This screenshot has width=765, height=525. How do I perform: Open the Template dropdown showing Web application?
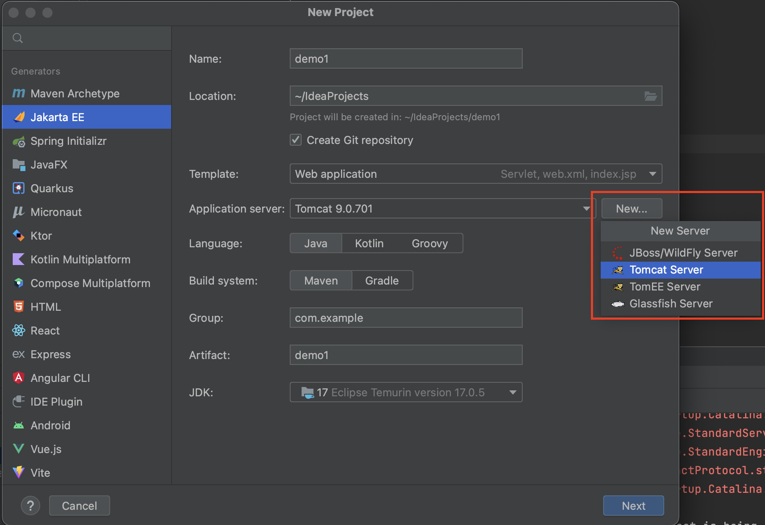click(x=476, y=174)
